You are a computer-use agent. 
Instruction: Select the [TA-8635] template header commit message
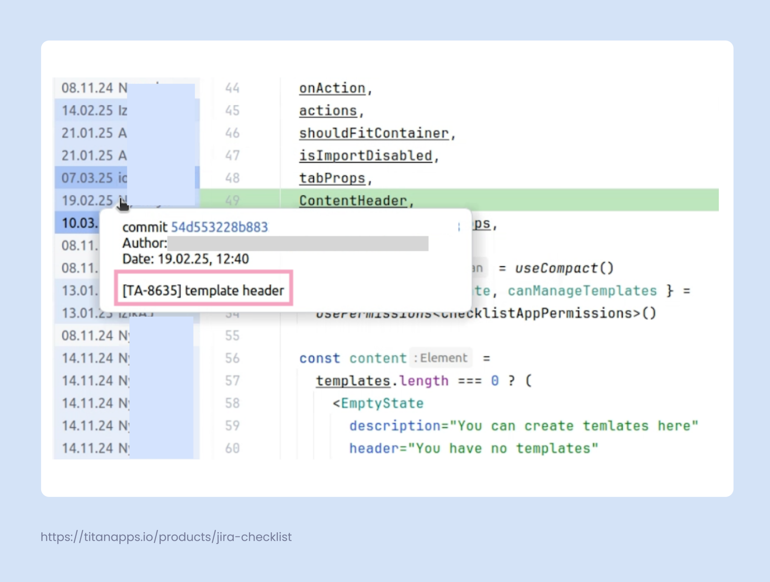pos(203,290)
